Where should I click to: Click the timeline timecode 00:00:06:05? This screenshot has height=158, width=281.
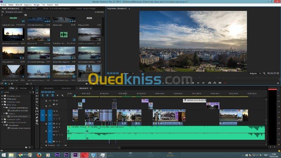point(48,92)
